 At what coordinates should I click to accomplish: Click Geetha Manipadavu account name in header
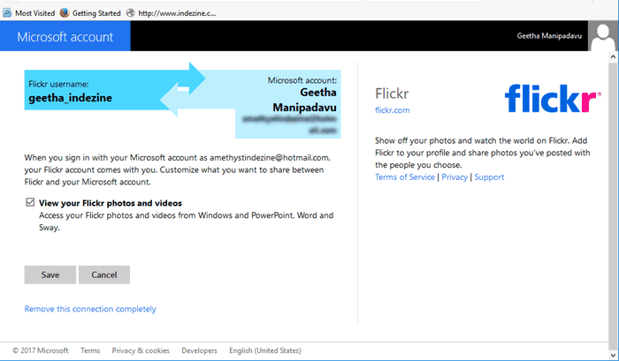549,36
